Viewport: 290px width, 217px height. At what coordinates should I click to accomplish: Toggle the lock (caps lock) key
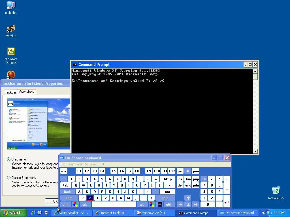67,192
